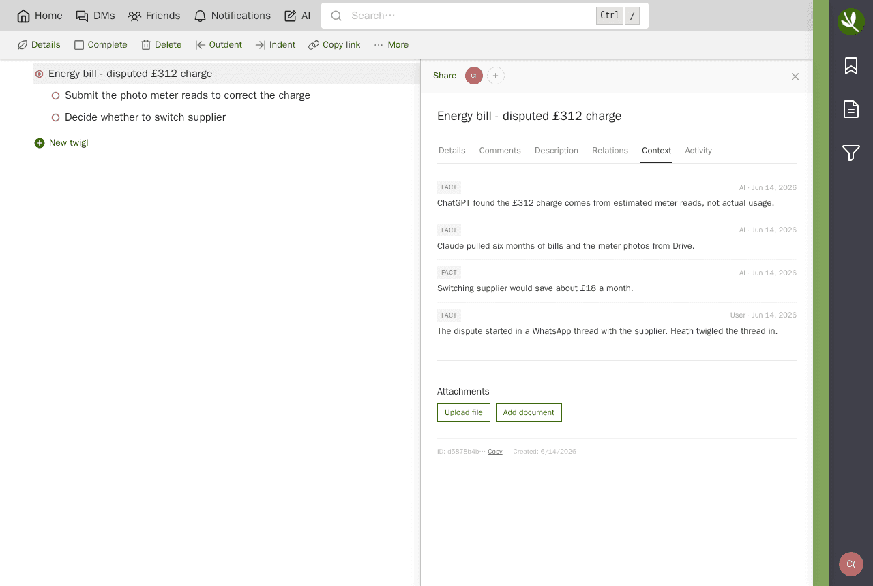
Task: Open the Home view
Action: 40,16
